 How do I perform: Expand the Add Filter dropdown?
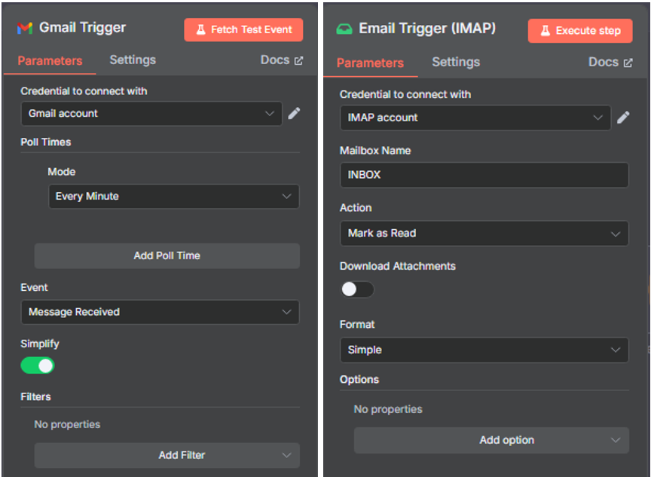point(167,455)
